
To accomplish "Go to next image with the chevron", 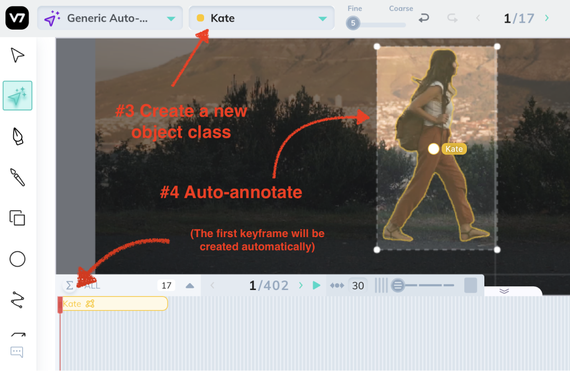I will 546,17.
